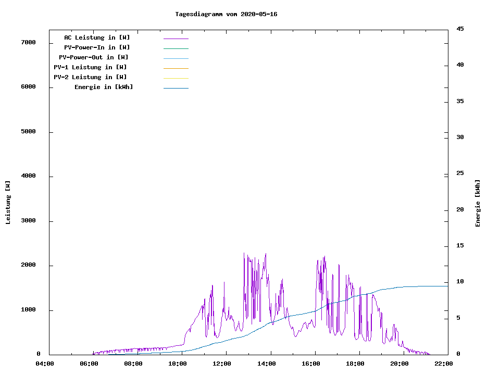500x375 pixels.
Task: Click the PV-1 Leistung in [W] legend text
Action: tap(90, 67)
